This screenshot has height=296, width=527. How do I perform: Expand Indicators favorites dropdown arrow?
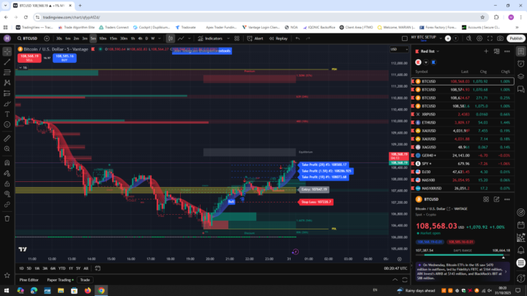[x=228, y=39]
